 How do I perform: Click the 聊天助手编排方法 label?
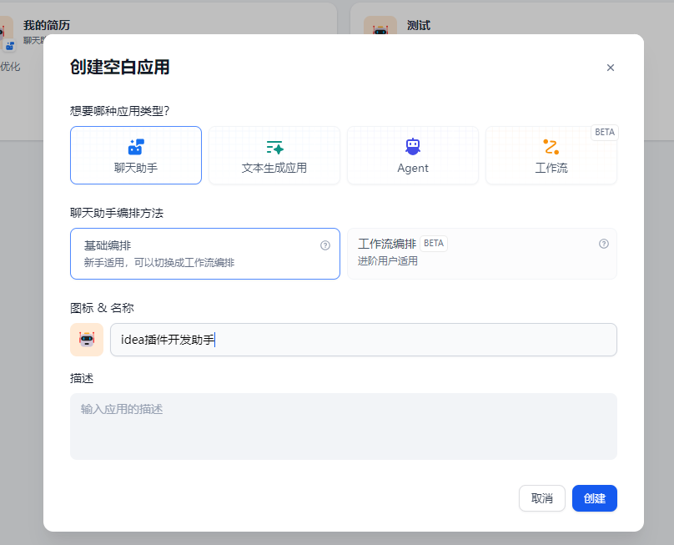(117, 213)
